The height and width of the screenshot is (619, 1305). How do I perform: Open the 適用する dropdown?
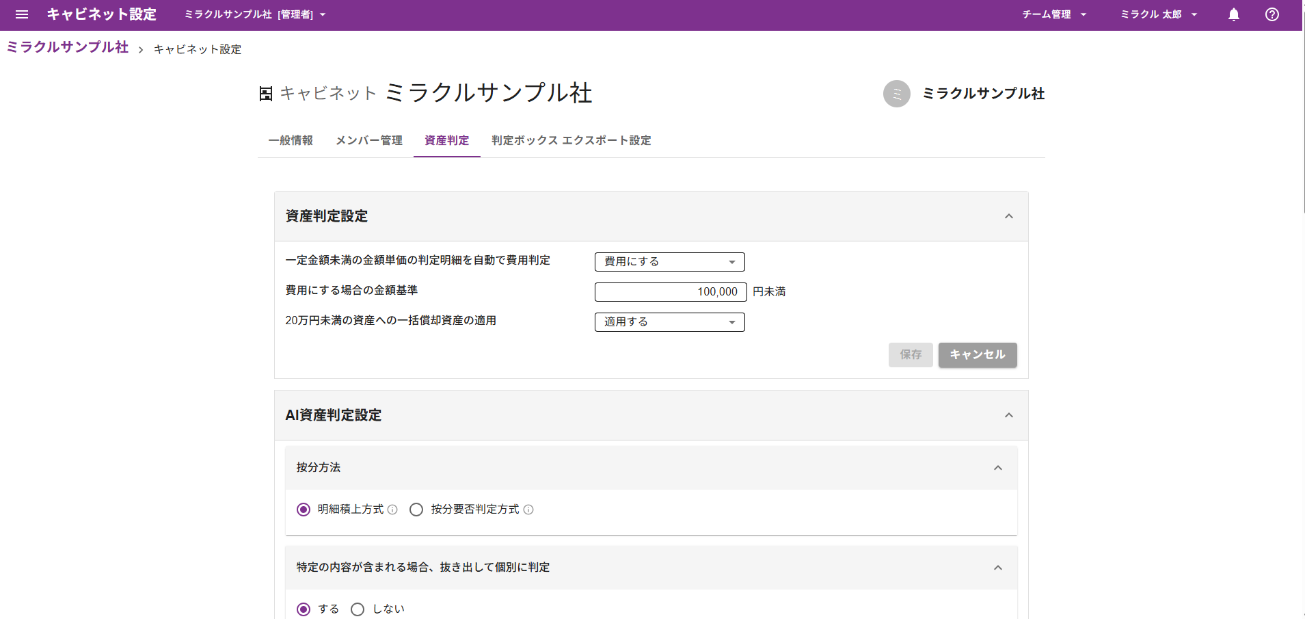(669, 321)
